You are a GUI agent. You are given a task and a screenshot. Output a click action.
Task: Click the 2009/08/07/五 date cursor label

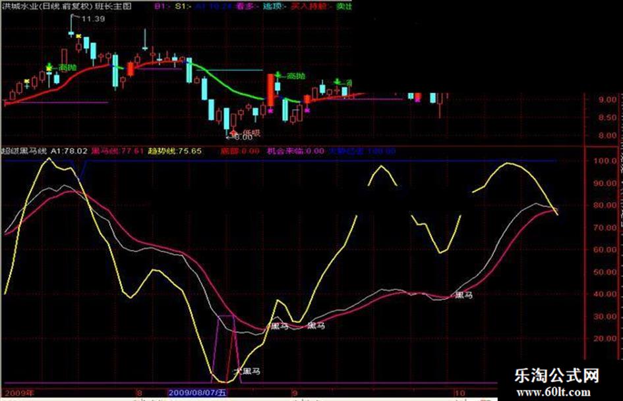tap(197, 392)
